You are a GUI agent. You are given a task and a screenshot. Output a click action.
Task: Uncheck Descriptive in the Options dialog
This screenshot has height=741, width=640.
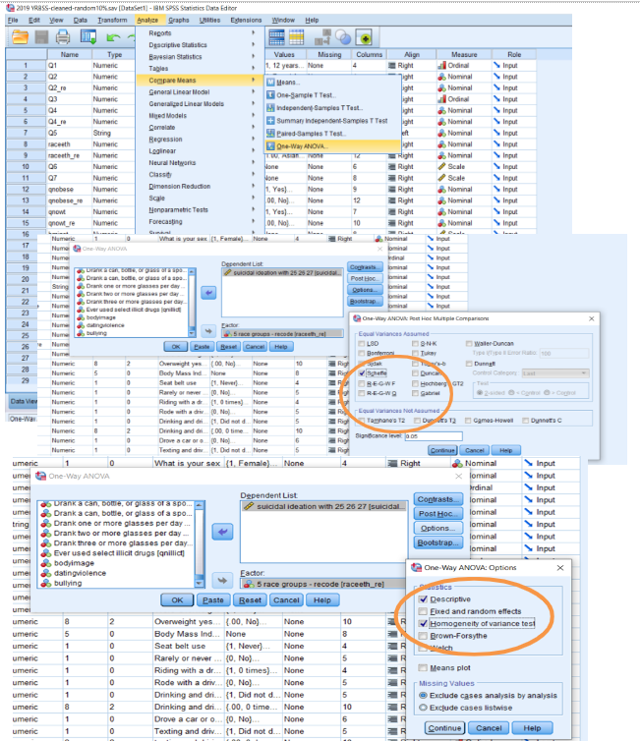pyautogui.click(x=423, y=599)
